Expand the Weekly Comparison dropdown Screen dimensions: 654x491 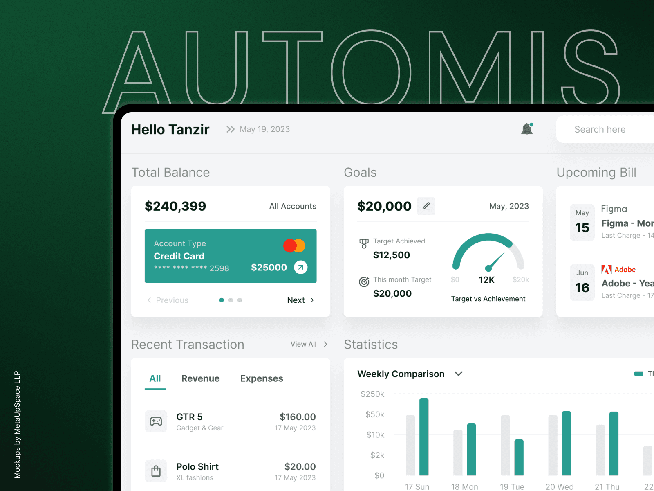459,374
